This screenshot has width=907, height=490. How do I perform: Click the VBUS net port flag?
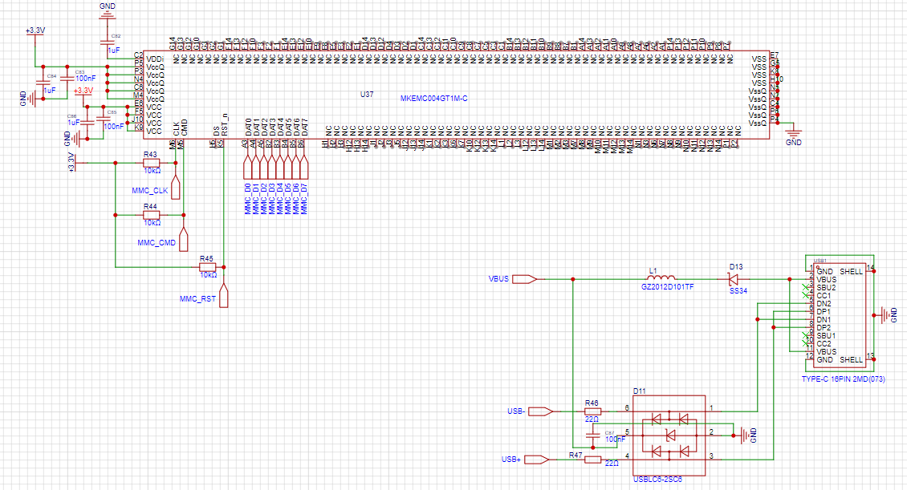coord(523,281)
